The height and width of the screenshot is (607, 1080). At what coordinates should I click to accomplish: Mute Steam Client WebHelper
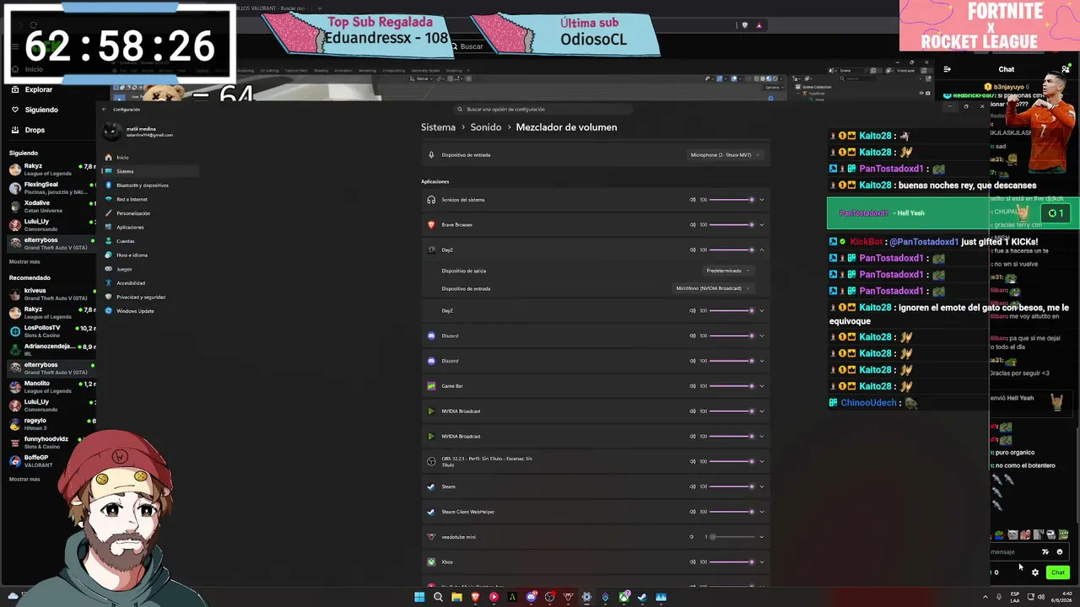tap(693, 512)
